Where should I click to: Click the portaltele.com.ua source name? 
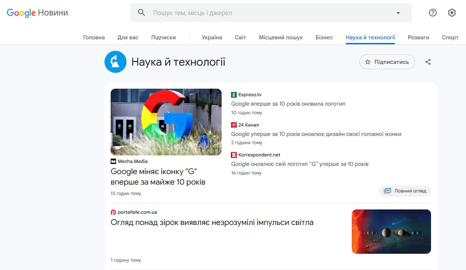137,212
